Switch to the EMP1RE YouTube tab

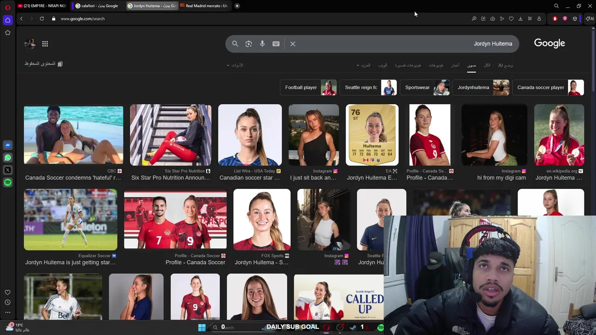point(42,6)
